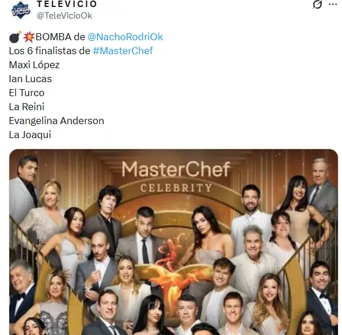The image size is (342, 335).
Task: Select the 'La Reini' line
Action: (27, 107)
